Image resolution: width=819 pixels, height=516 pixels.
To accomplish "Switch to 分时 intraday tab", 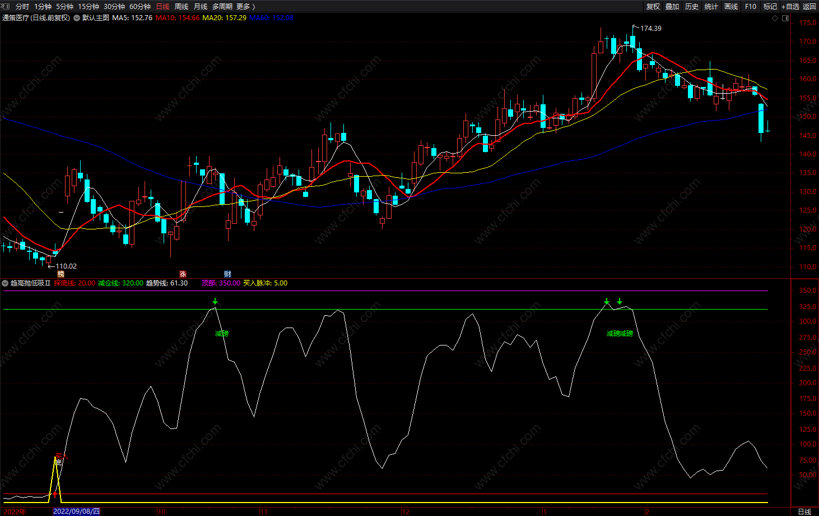I will pos(22,7).
